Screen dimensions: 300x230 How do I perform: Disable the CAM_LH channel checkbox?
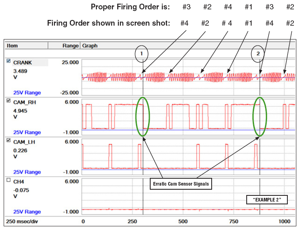tap(9, 141)
